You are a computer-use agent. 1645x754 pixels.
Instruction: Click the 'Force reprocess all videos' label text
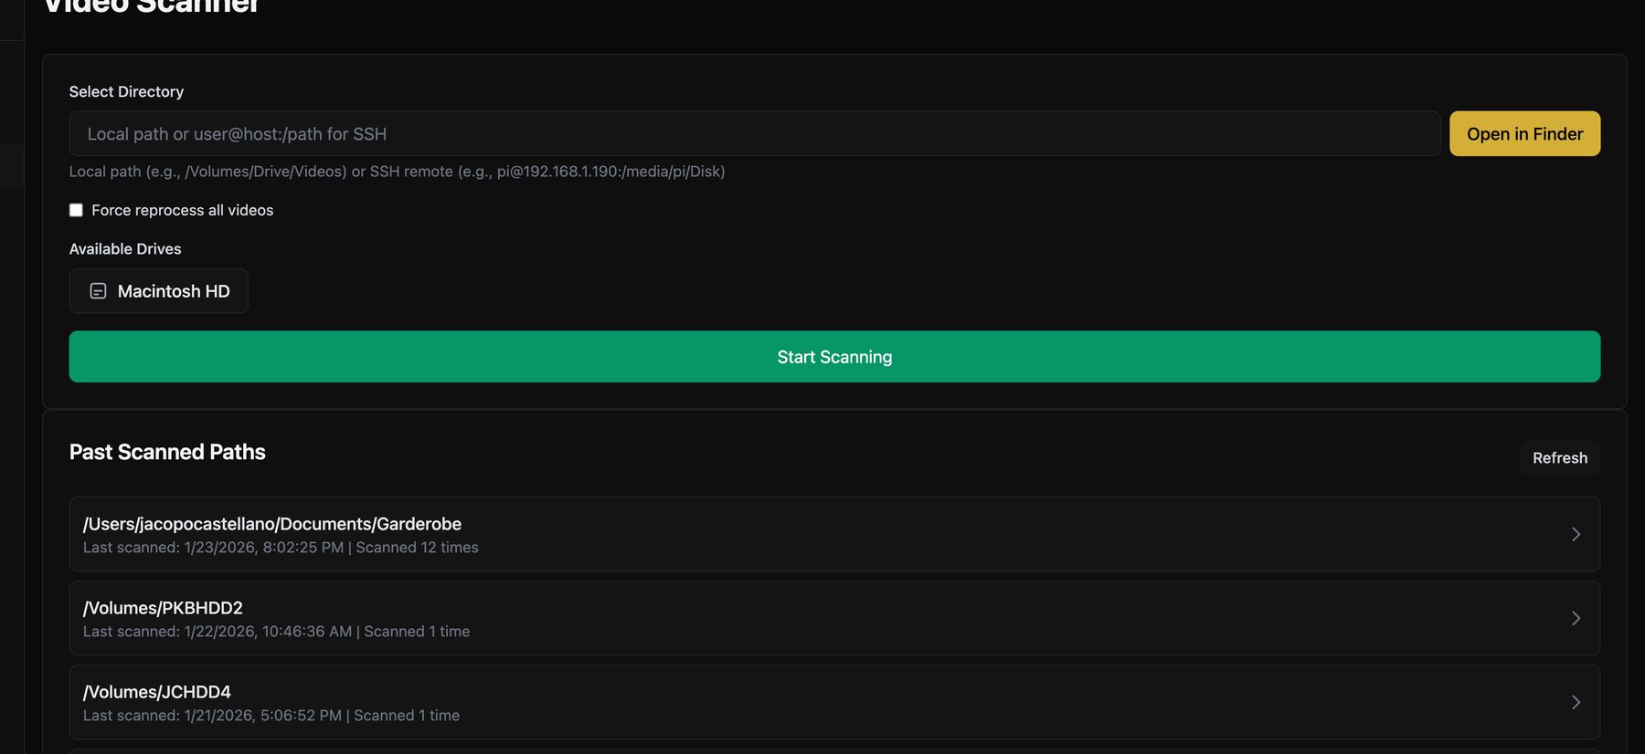click(182, 211)
